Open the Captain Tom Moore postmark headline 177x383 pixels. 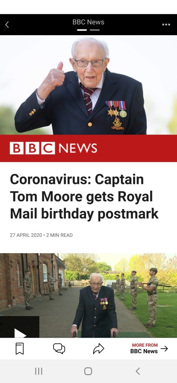click(84, 197)
